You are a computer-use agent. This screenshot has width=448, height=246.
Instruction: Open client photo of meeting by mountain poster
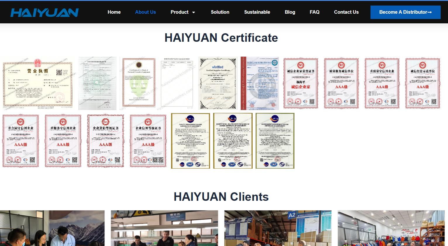click(x=52, y=228)
